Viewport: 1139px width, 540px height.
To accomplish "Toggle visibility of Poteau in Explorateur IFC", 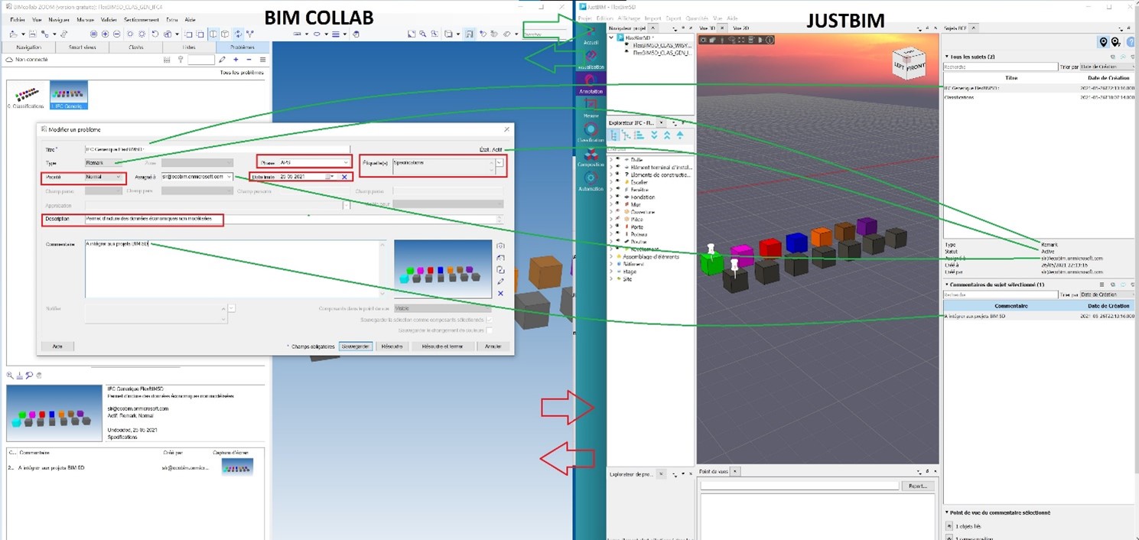I will 617,234.
